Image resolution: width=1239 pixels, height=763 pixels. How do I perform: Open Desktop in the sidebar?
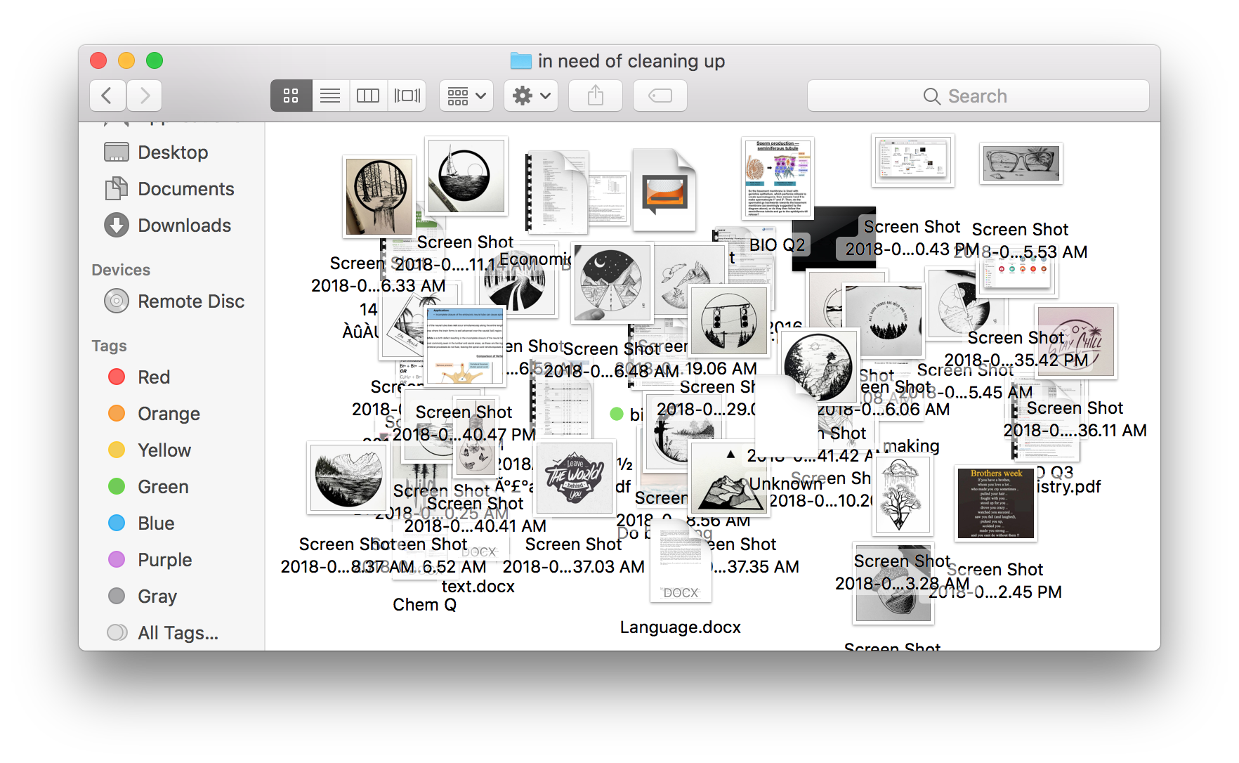click(x=173, y=152)
